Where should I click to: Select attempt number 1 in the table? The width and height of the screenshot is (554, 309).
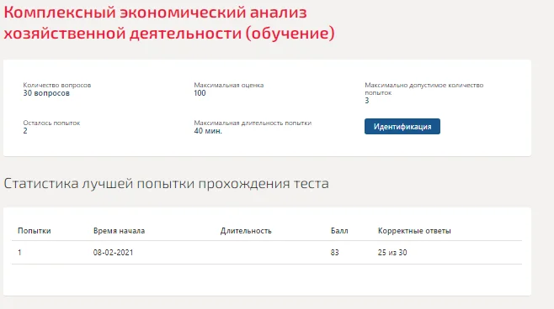pos(20,253)
